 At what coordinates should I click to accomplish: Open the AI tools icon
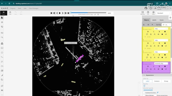pyautogui.click(x=2, y=43)
